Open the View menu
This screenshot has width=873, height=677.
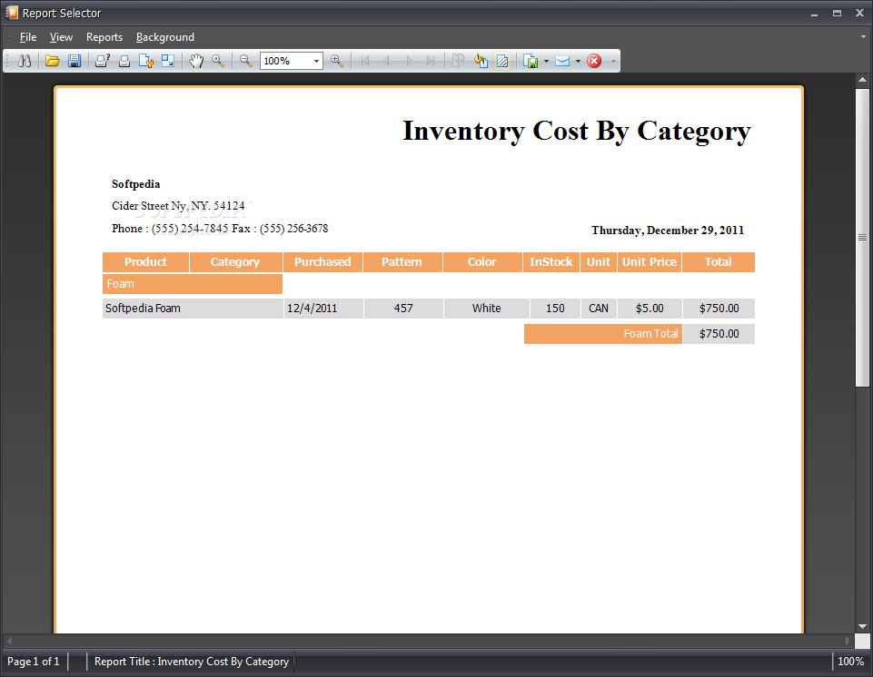pos(61,37)
